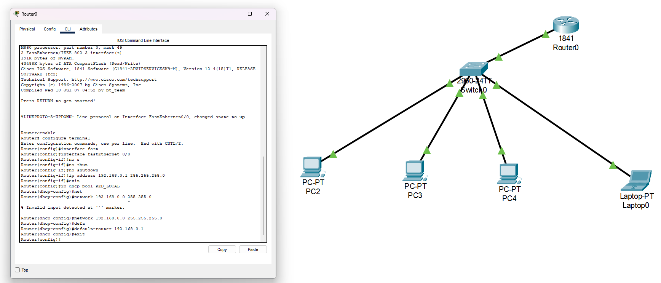Minimize the Router0 window
The width and height of the screenshot is (661, 283).
tap(232, 14)
